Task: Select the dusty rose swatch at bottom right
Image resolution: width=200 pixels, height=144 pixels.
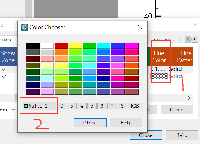Action: pyautogui.click(x=132, y=92)
